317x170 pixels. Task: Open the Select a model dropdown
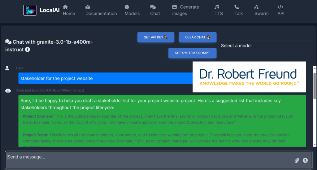coord(265,46)
